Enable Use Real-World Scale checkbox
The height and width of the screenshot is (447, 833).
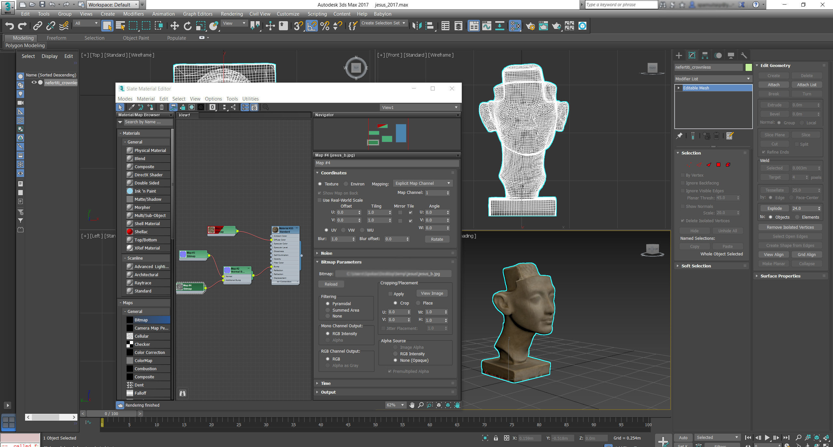click(x=320, y=200)
